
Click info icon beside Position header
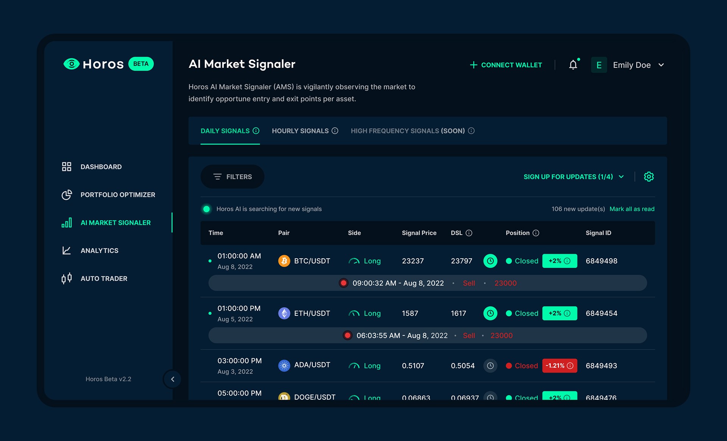coord(536,233)
